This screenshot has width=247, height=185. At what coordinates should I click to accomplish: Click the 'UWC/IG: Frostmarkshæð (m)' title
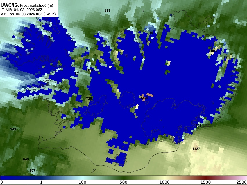27,5
